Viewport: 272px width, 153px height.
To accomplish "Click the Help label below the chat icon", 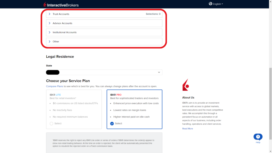I will [x=258, y=142].
